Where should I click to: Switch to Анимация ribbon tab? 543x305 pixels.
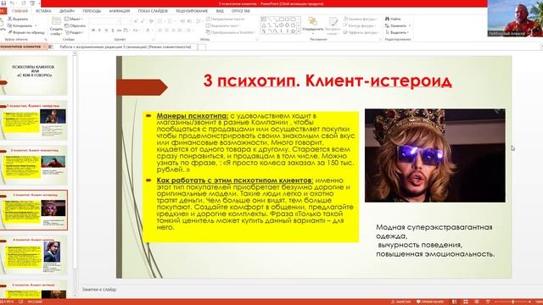coord(120,11)
